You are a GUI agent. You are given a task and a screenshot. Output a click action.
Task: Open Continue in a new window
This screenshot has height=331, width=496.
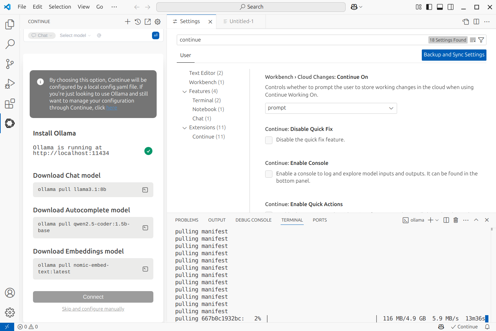click(148, 21)
